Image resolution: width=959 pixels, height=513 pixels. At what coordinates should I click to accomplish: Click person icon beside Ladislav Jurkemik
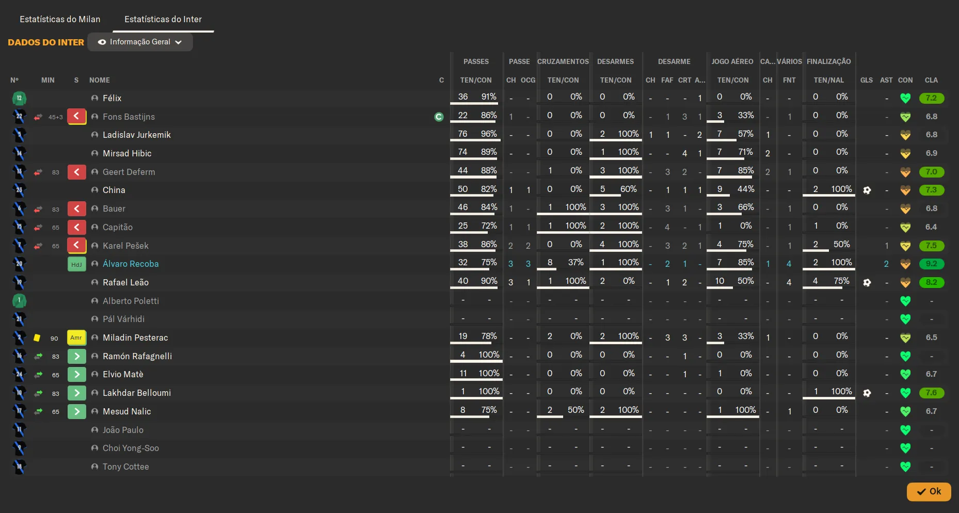click(x=94, y=135)
